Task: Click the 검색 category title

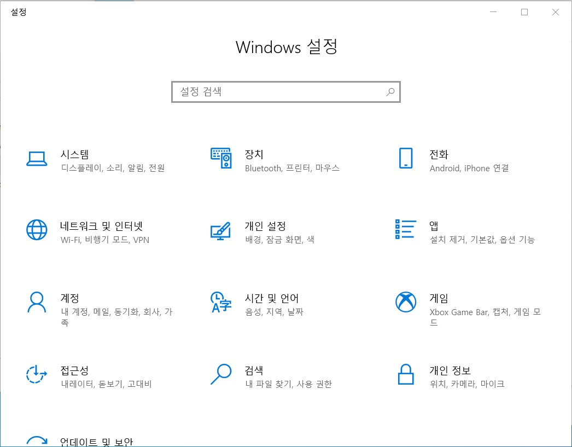Action: coord(254,370)
